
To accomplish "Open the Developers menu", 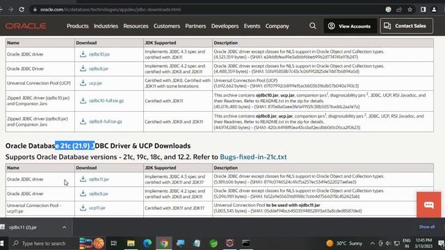I will pyautogui.click(x=225, y=26).
